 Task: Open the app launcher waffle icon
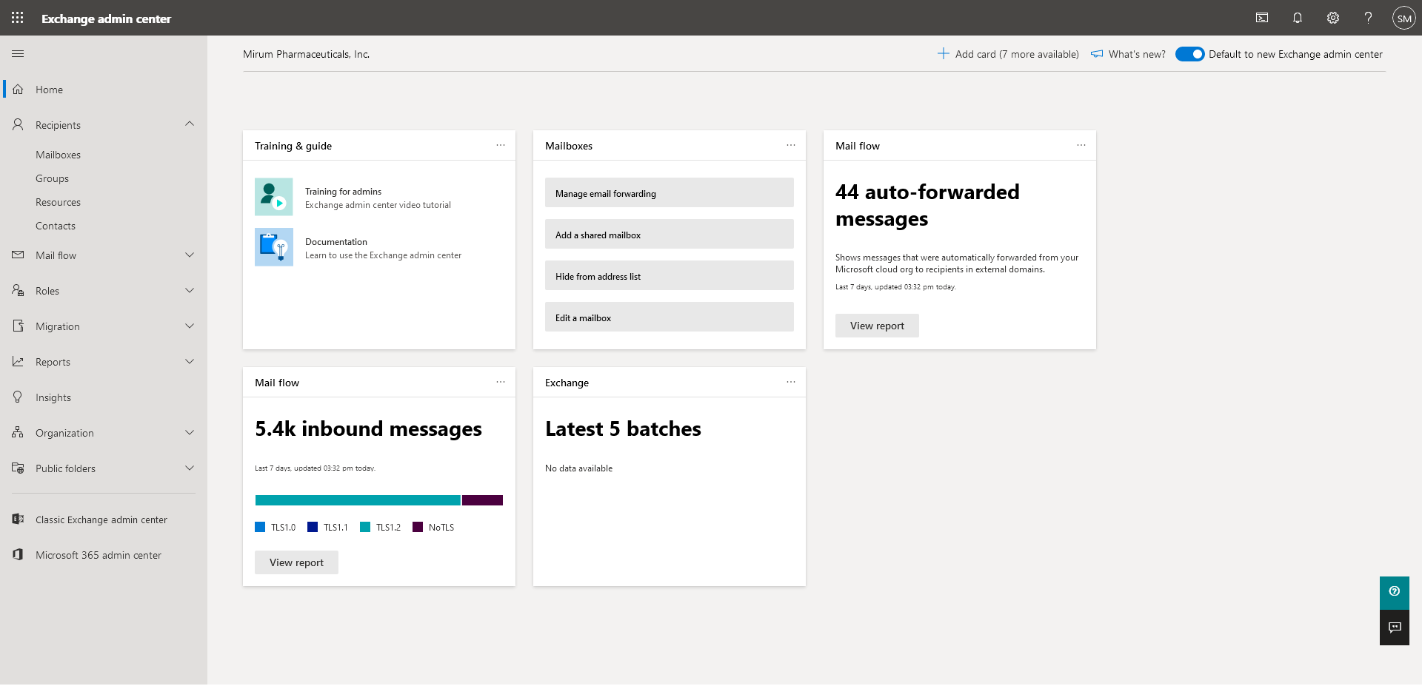coord(18,18)
